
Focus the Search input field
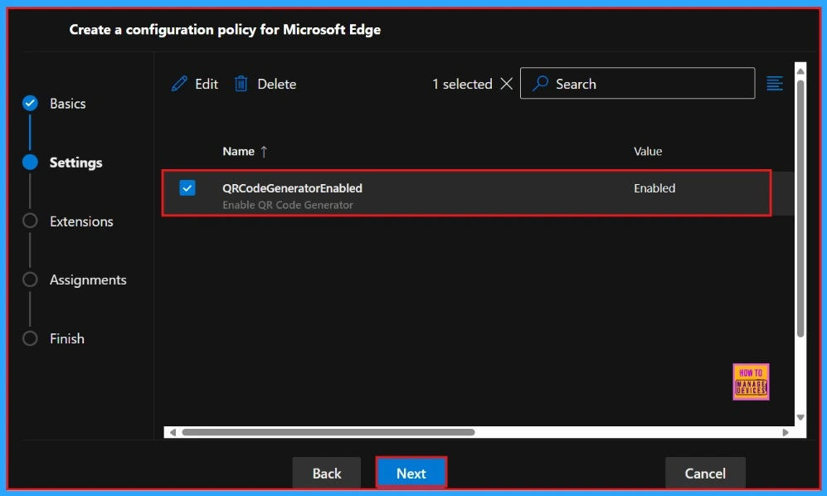click(637, 83)
